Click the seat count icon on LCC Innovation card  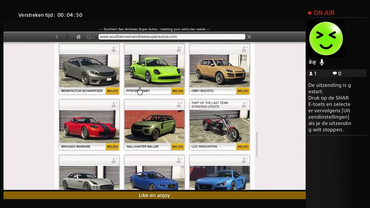coord(245,104)
